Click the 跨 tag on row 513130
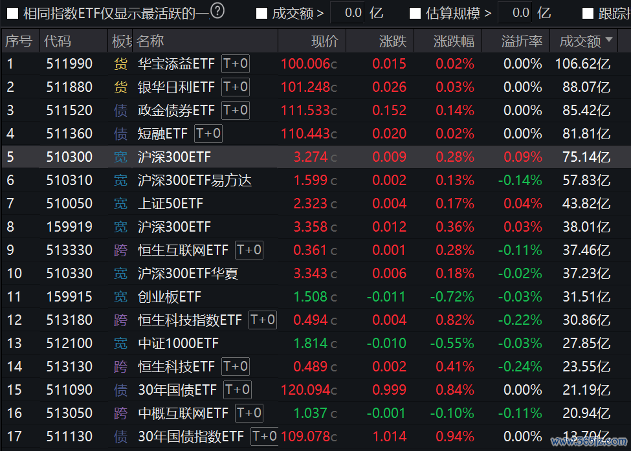This screenshot has height=451, width=631. [x=121, y=368]
